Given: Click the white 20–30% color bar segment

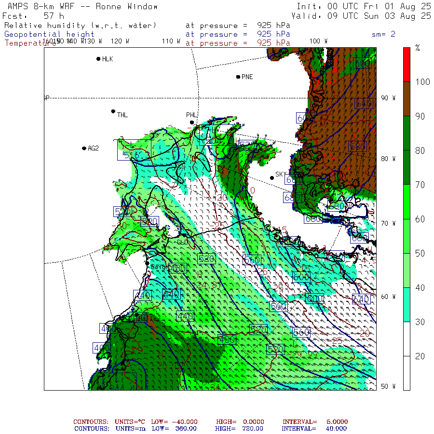Looking at the screenshot, I should pyautogui.click(x=407, y=339).
